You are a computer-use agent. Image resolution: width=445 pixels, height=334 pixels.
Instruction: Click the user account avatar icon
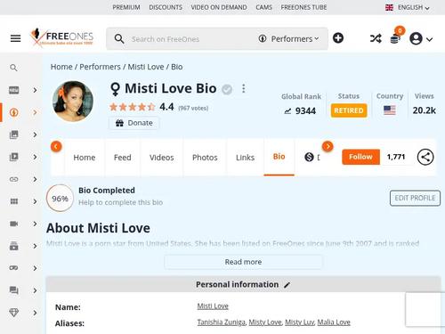(416, 38)
